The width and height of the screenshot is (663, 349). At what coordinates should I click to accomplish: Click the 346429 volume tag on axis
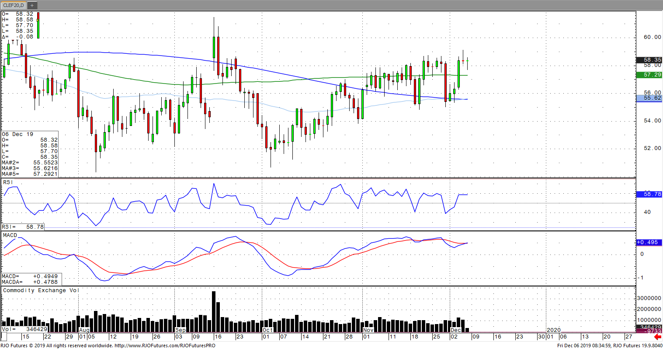tap(649, 327)
